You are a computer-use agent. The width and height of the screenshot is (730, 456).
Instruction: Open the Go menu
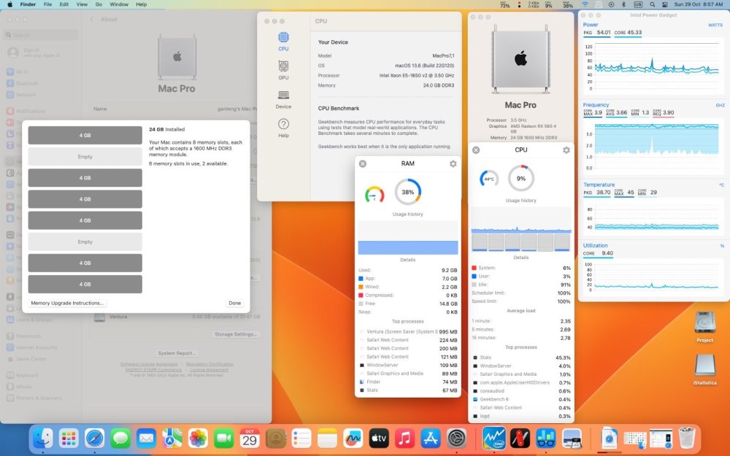pyautogui.click(x=99, y=4)
